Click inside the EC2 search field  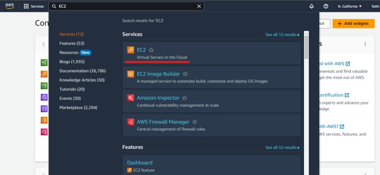126,6
